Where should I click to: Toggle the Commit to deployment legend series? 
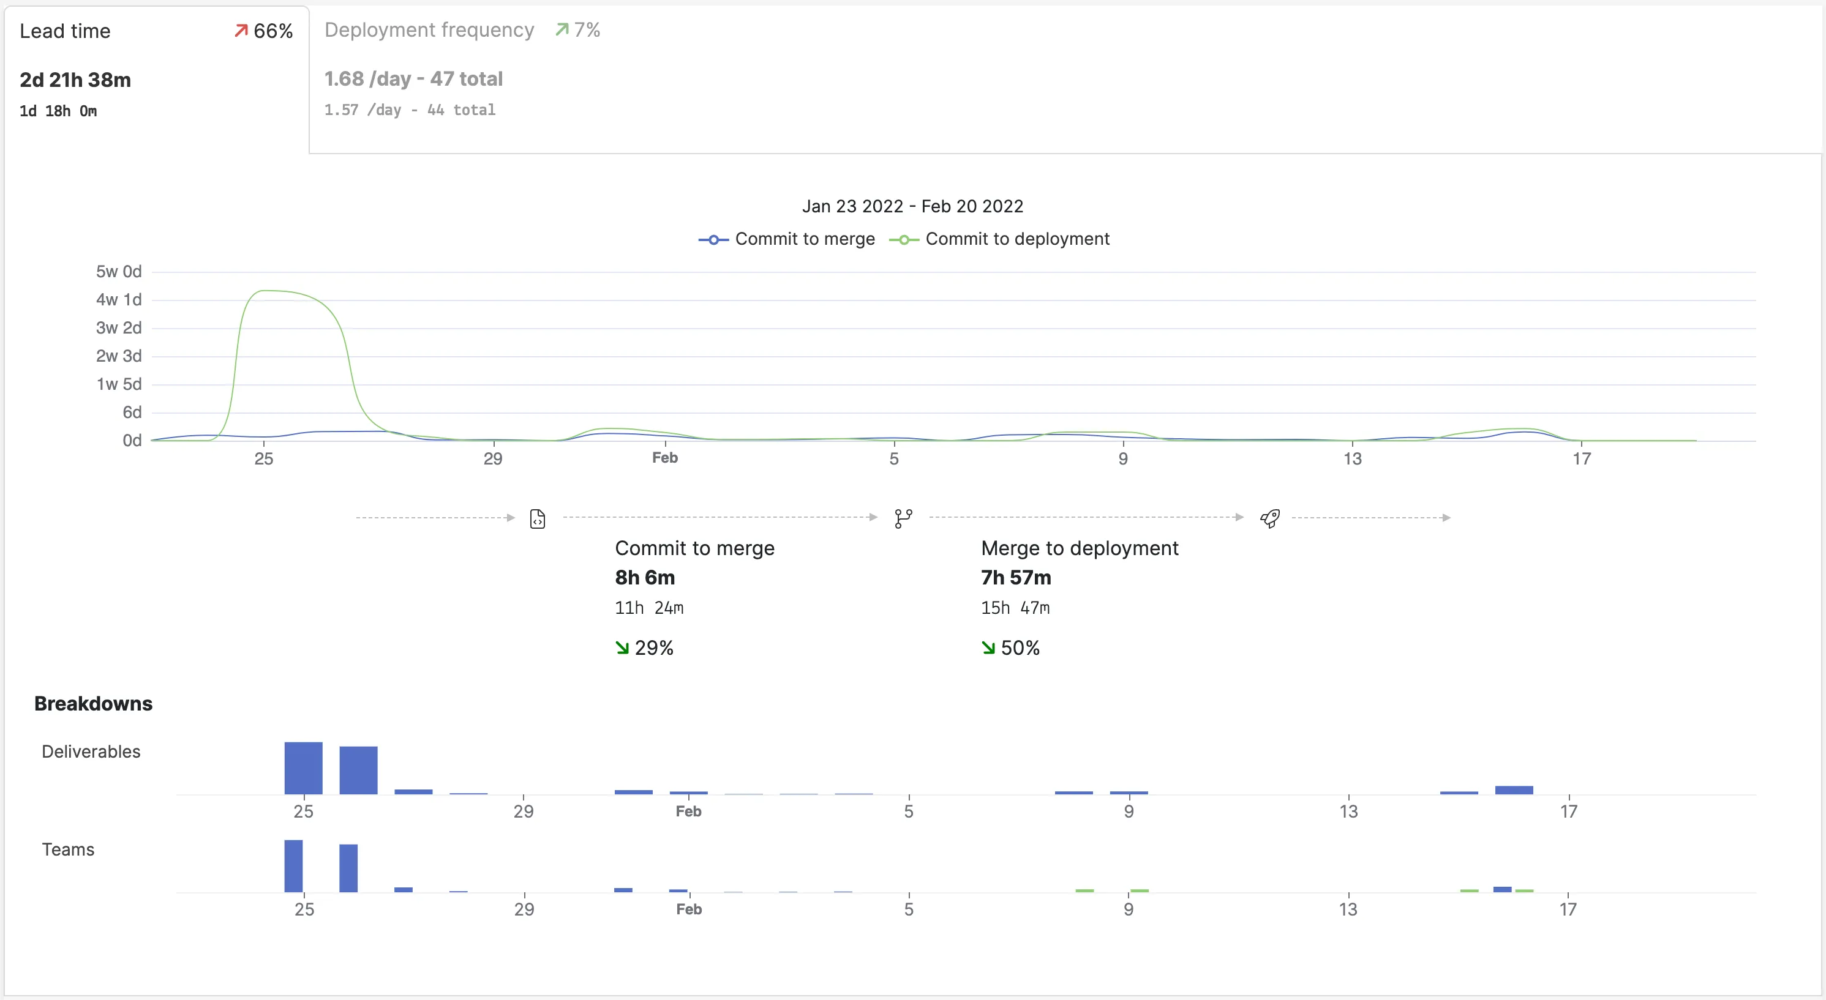coord(999,239)
